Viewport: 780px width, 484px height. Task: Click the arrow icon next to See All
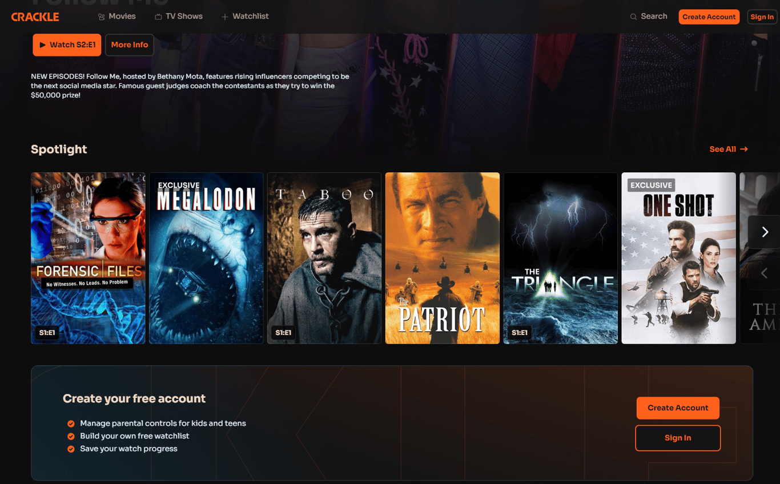[744, 149]
